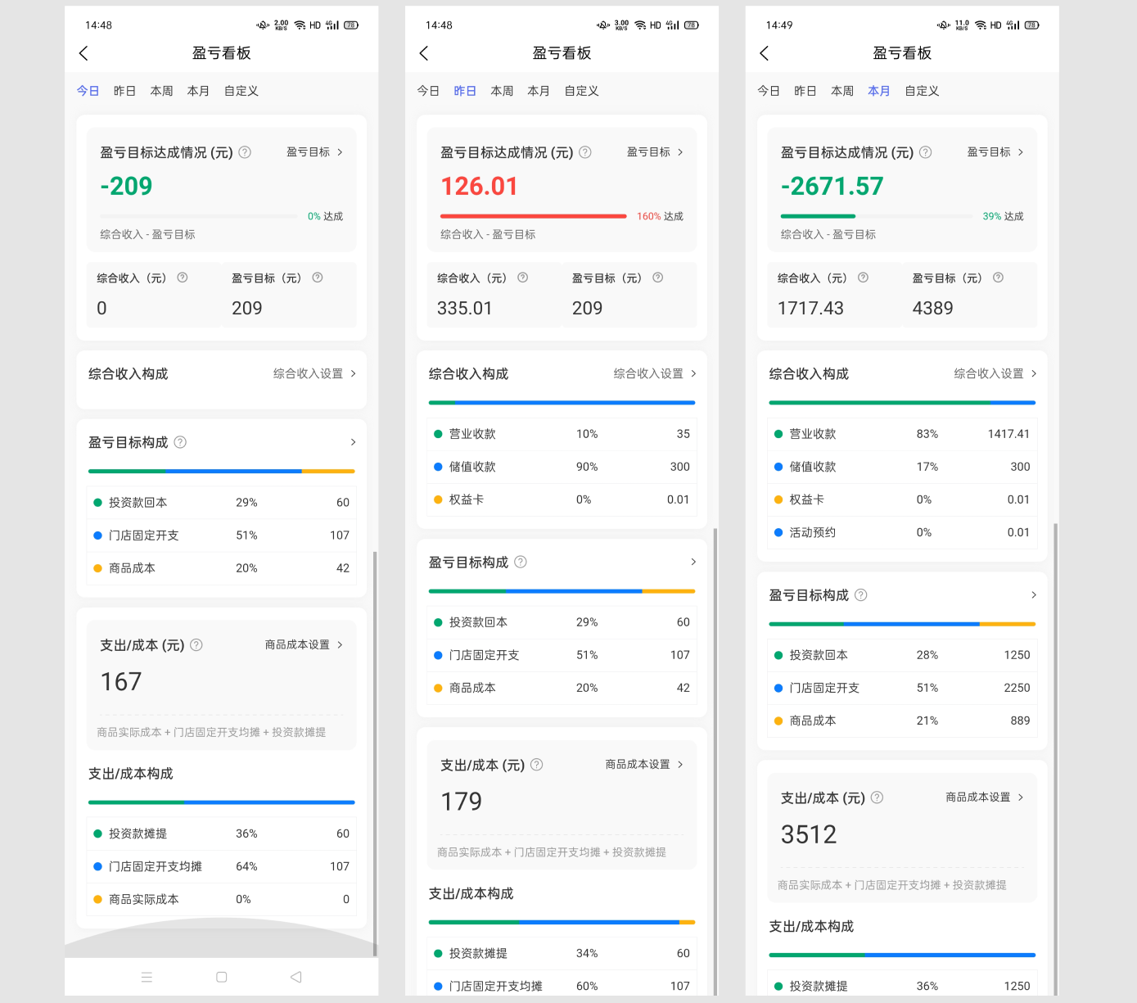This screenshot has width=1137, height=1003.
Task: Switch to 本周 tab on the left screen
Action: click(x=161, y=91)
